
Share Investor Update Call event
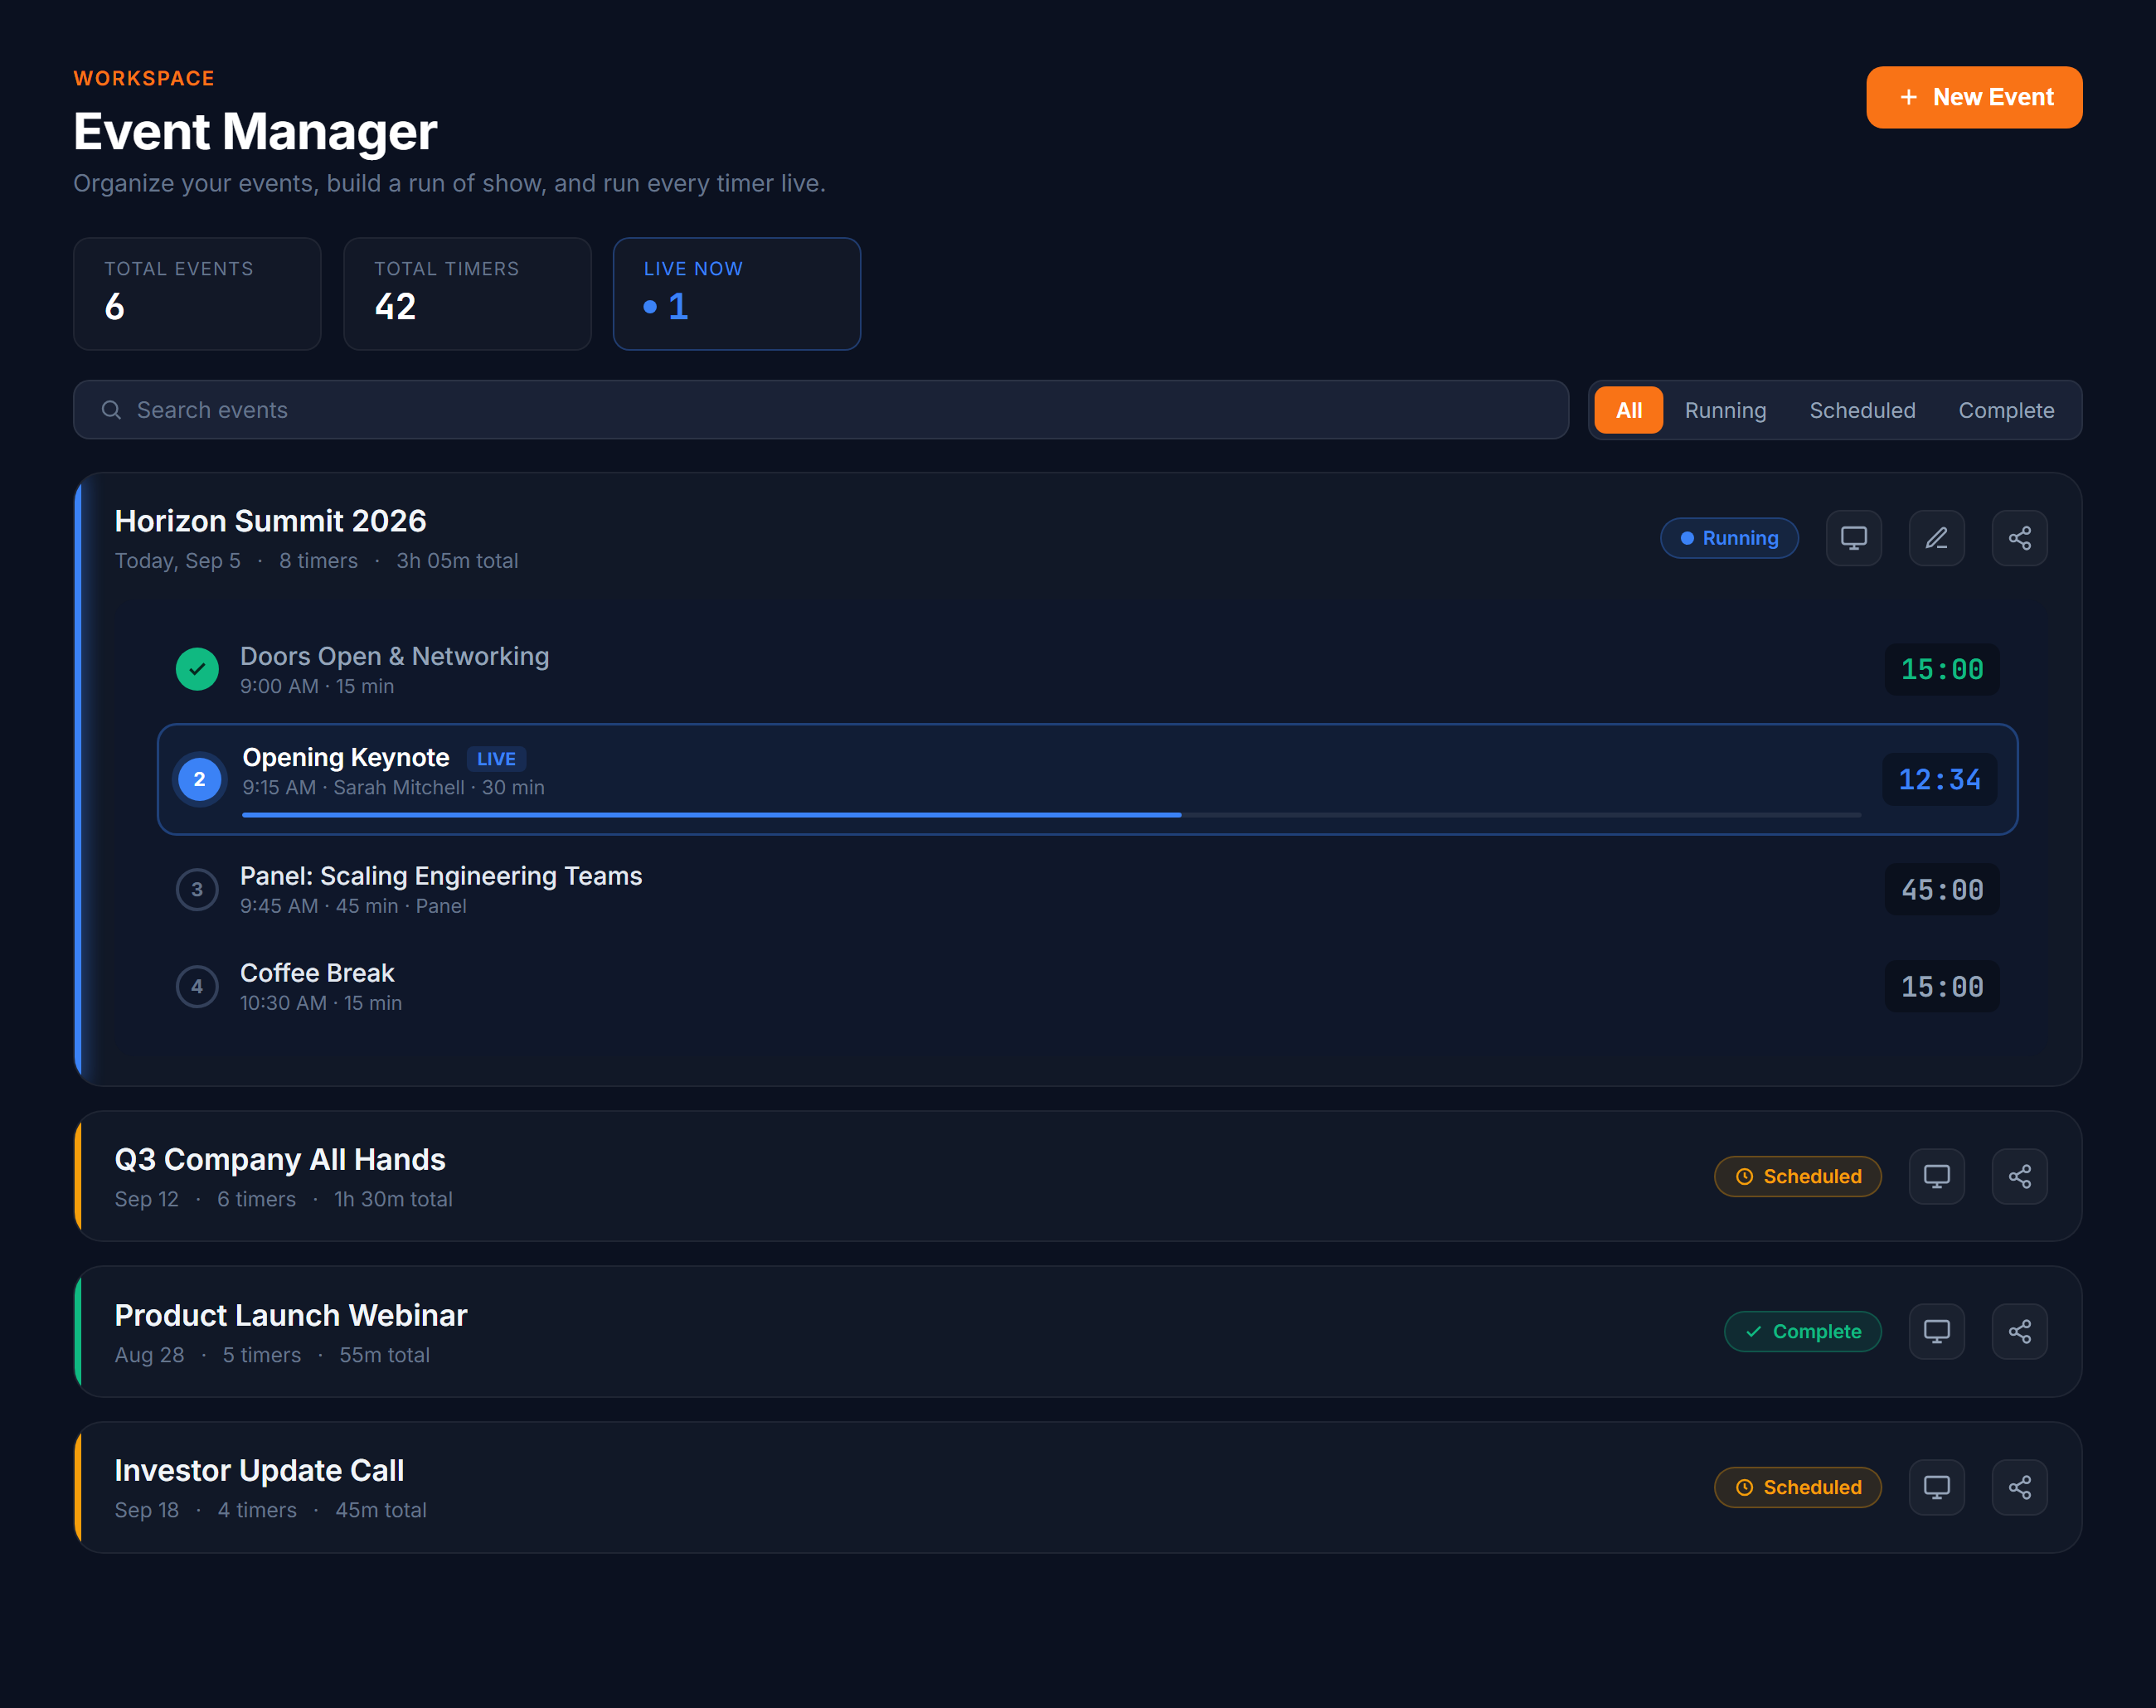click(2019, 1487)
